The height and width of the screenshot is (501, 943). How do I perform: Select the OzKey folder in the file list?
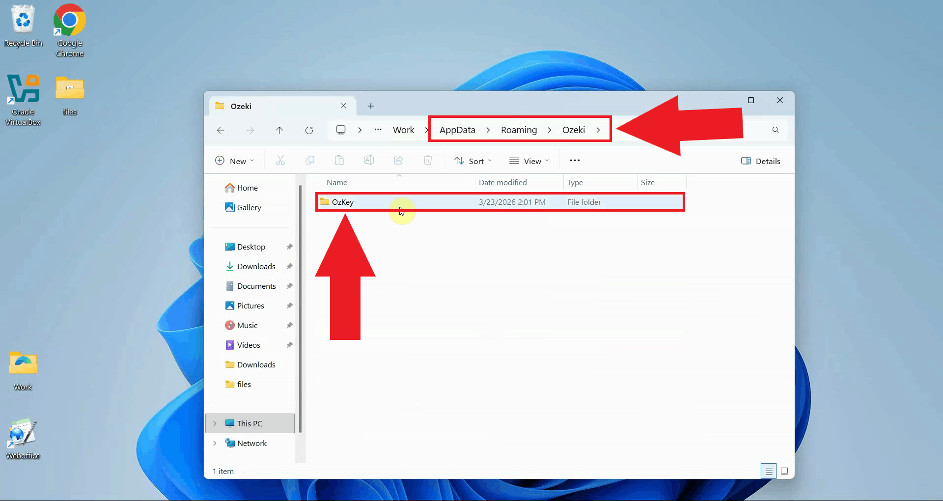343,202
